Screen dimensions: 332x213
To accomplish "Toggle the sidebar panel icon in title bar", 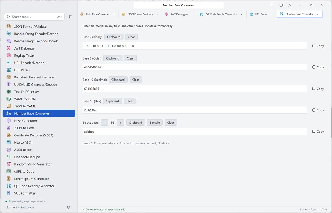I will click(x=272, y=5).
